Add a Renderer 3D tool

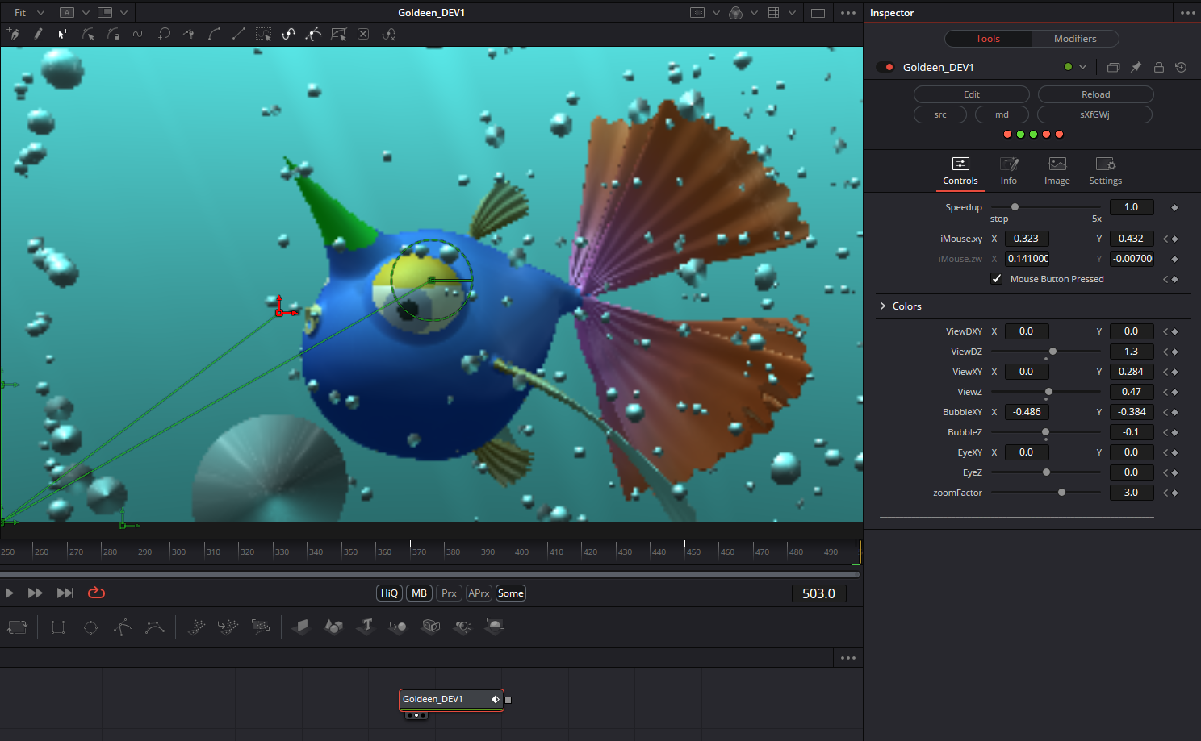[x=495, y=627]
